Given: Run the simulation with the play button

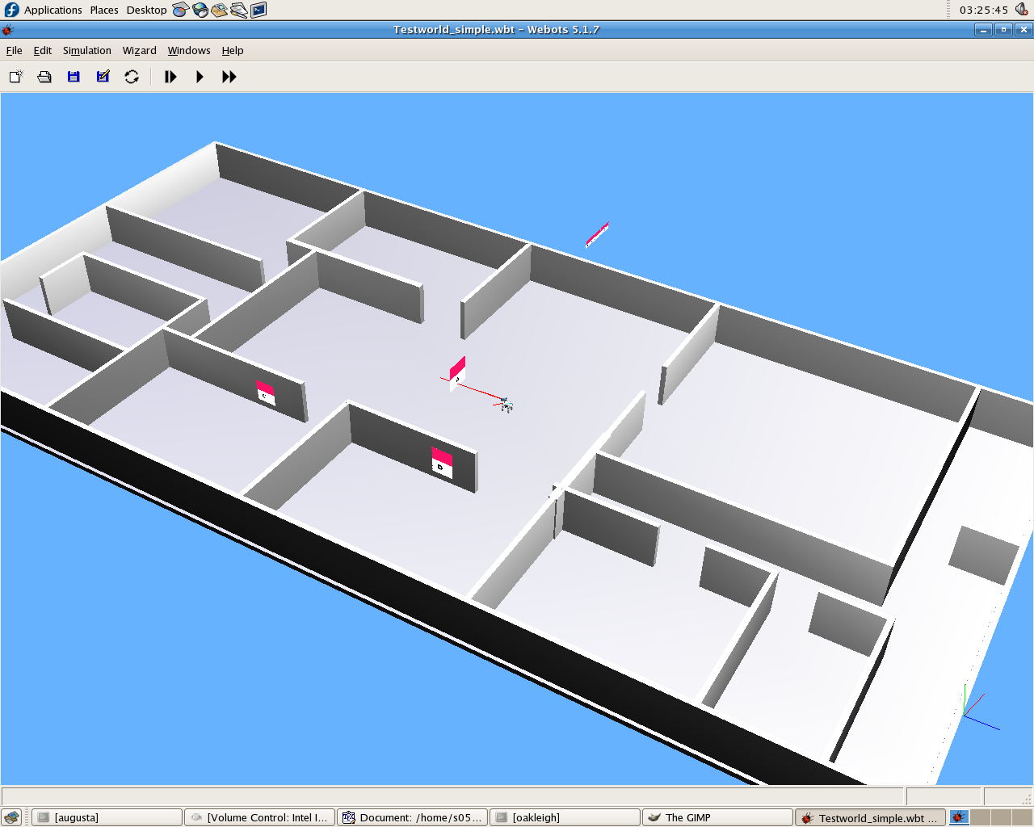Looking at the screenshot, I should [x=200, y=77].
